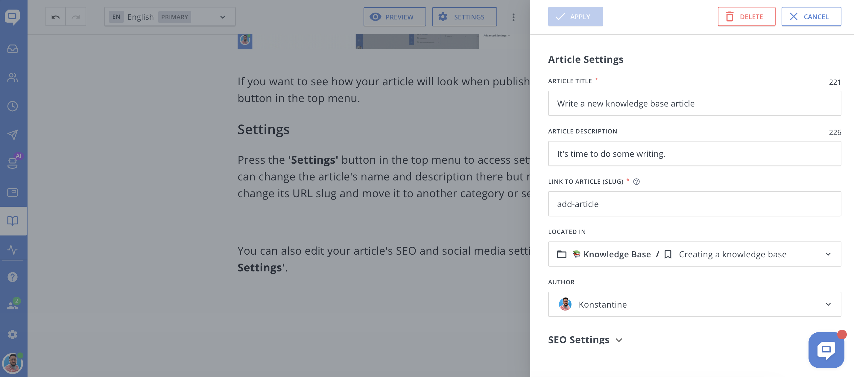
Task: Open the English language dropdown
Action: click(170, 17)
